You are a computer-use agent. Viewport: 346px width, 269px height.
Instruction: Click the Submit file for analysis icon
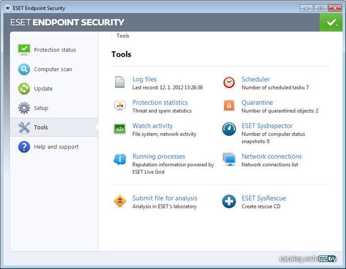click(x=120, y=201)
